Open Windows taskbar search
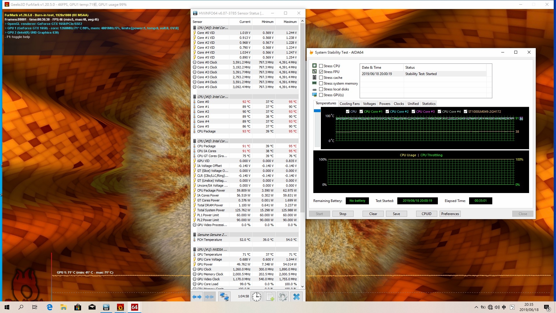The width and height of the screenshot is (556, 313). (21, 307)
